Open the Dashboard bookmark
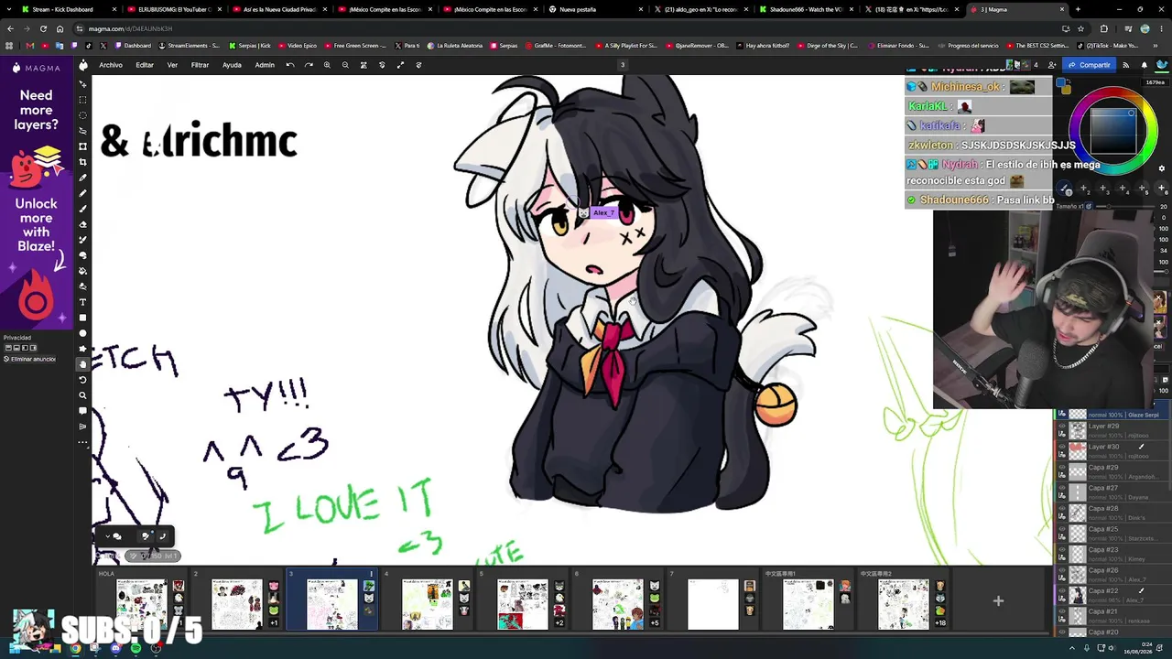Screen dimensions: 1172x659 pos(133,46)
